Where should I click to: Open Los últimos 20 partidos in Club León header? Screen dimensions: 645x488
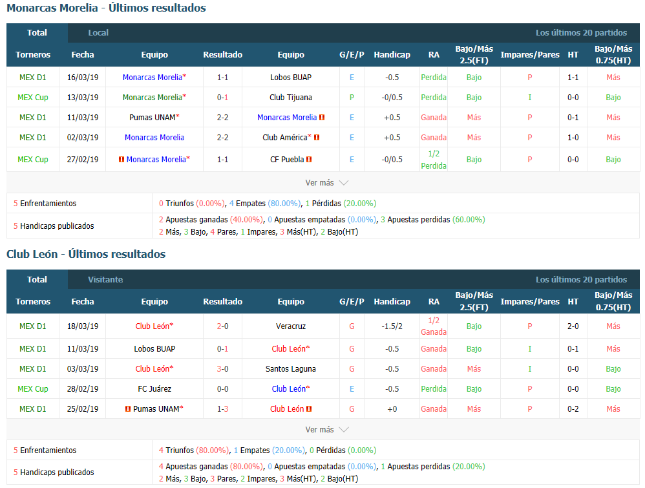[x=581, y=280]
